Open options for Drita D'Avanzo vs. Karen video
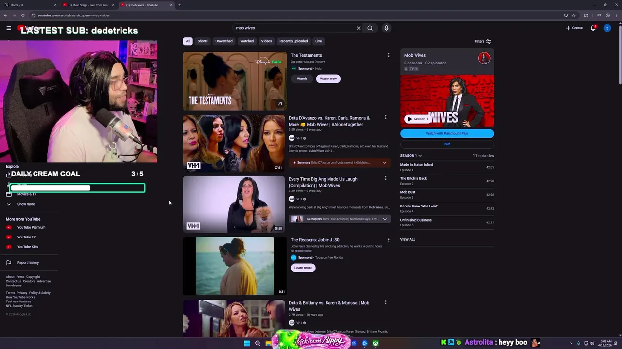Screen dimensions: 622x349 tap(386, 117)
